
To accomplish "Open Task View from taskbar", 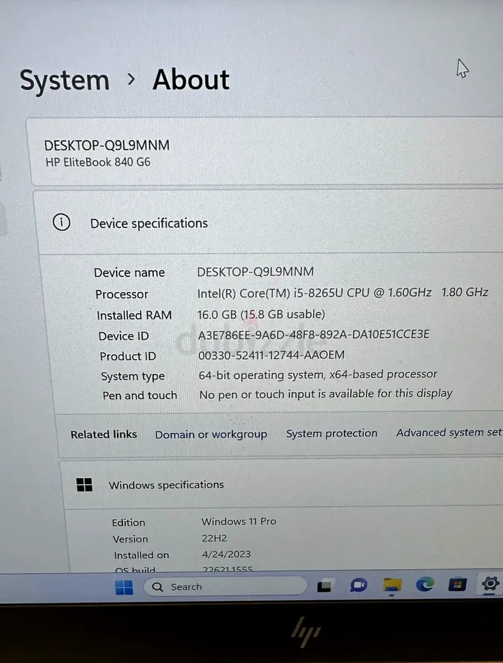I will tap(324, 585).
